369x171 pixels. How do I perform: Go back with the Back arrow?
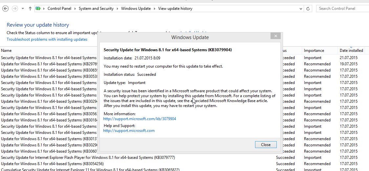coord(5,9)
